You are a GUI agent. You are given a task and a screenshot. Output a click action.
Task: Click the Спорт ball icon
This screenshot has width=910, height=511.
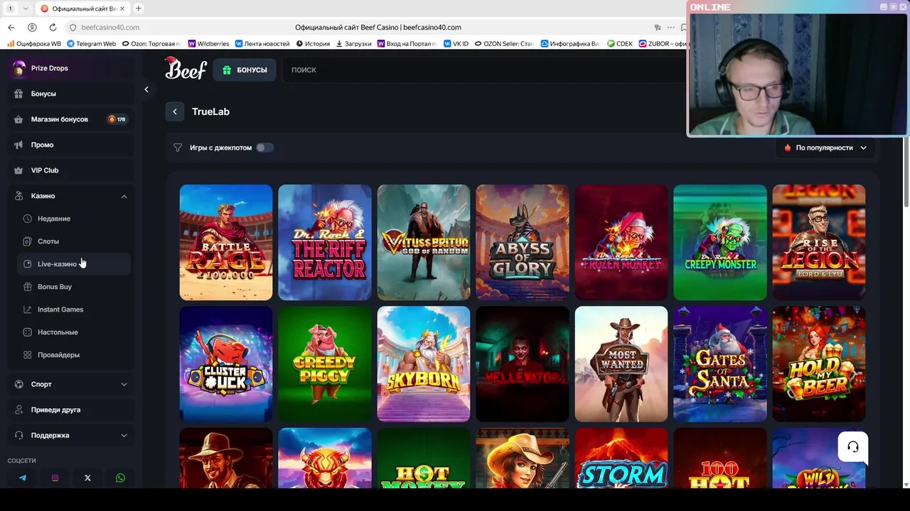18,384
